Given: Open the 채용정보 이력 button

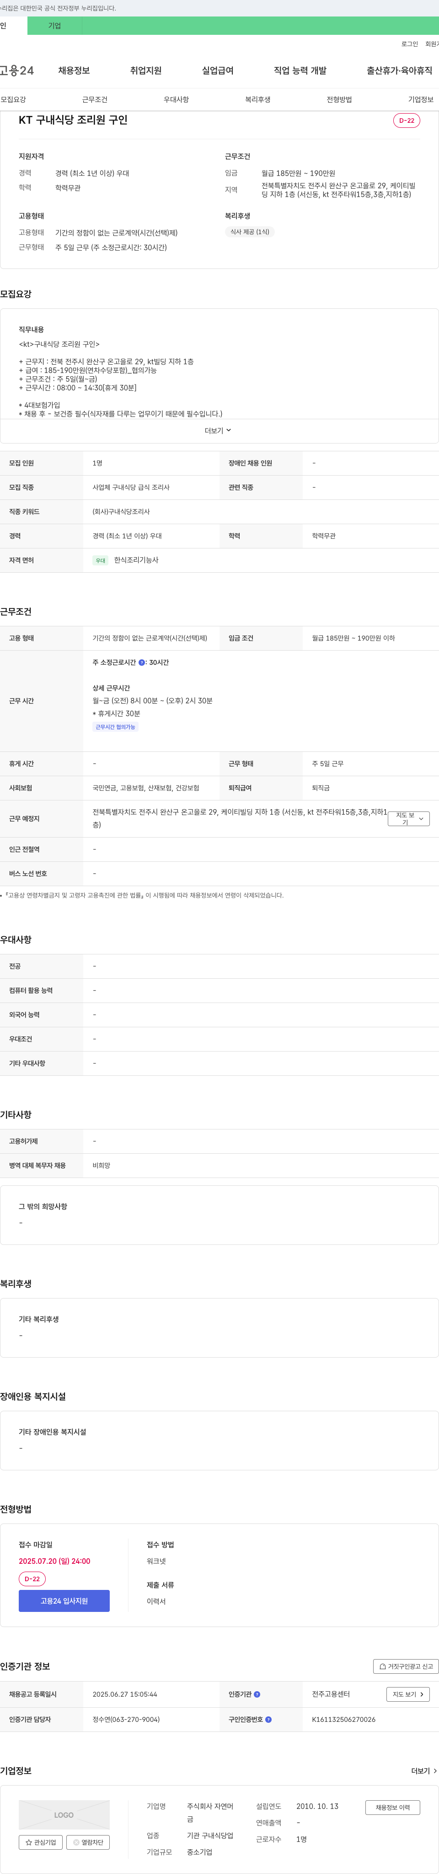Looking at the screenshot, I should point(392,1807).
